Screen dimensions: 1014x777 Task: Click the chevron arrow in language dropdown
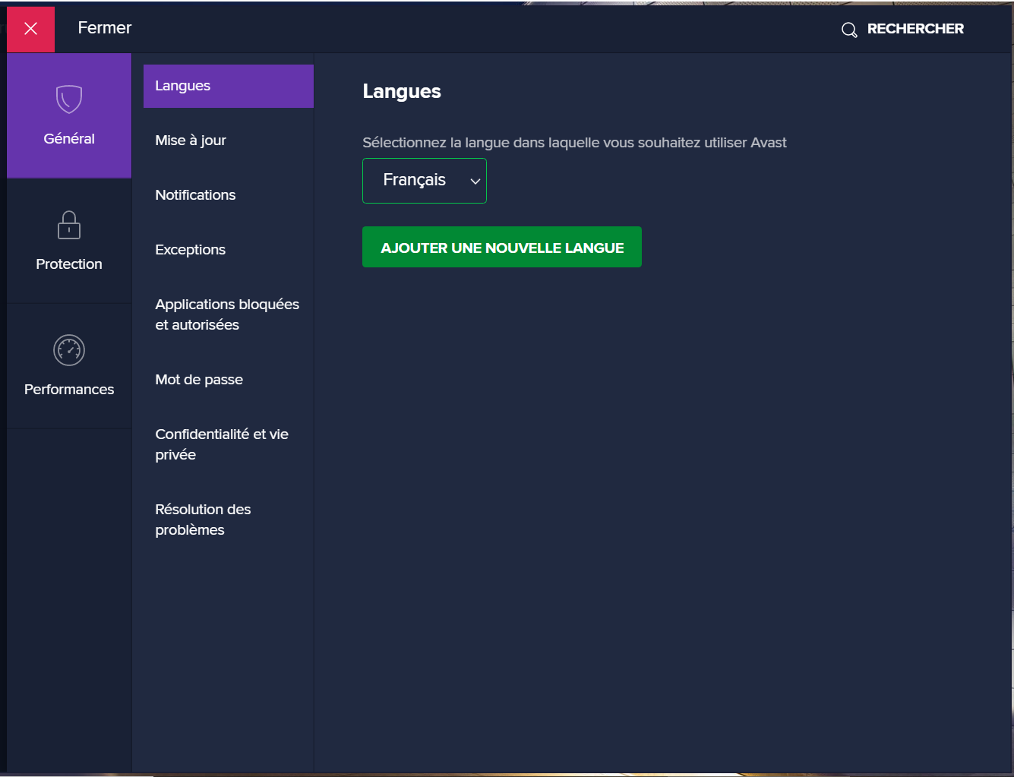point(475,182)
